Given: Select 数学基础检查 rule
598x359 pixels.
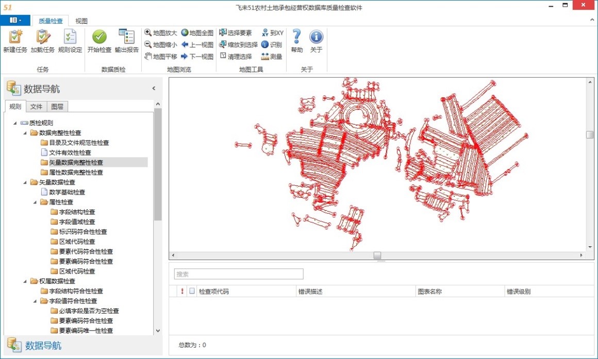Looking at the screenshot, I should 67,192.
